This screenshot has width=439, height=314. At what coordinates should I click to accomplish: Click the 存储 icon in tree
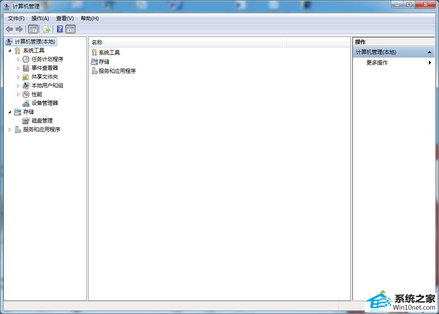point(18,112)
